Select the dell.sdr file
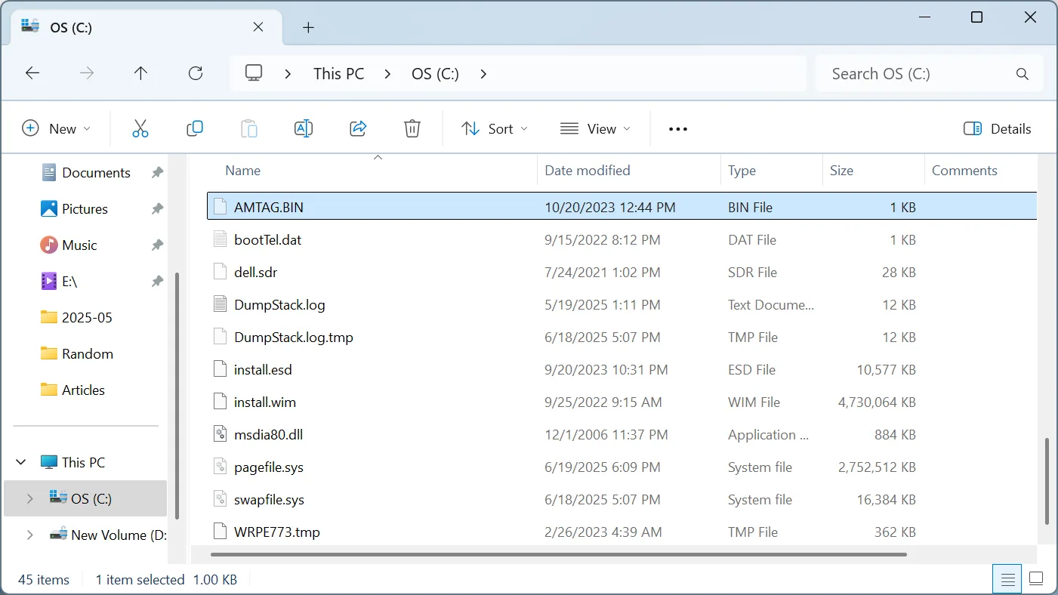 tap(622, 273)
